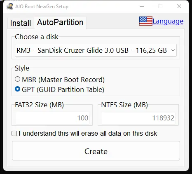Viewport: 192px width, 174px height.
Task: Expand the Choose a disk dropdown arrow
Action: (173, 50)
